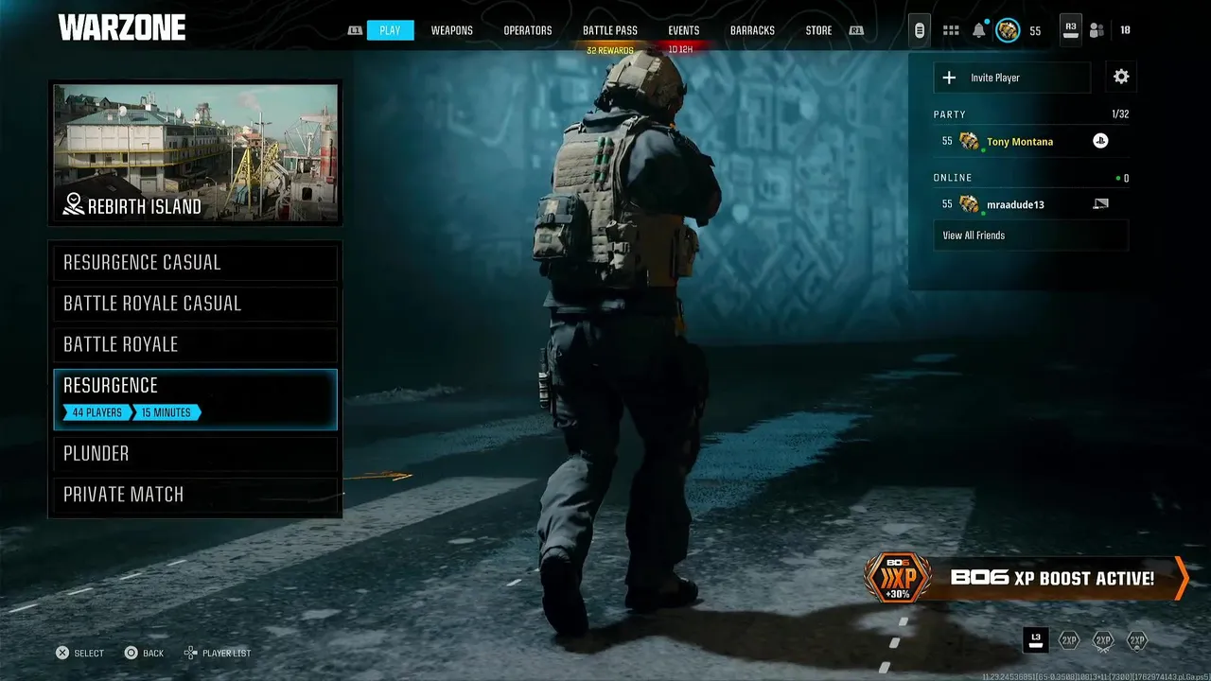Viewport: 1211px width, 681px height.
Task: Select Tony Montana in party list
Action: tap(1030, 142)
